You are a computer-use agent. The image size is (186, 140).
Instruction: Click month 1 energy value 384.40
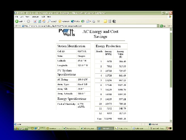pos(122,61)
